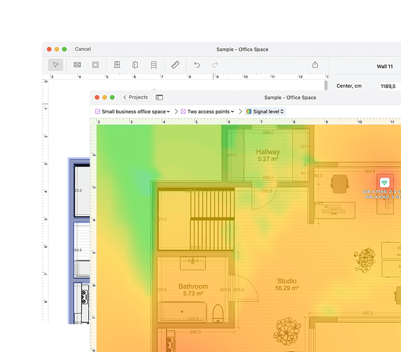
Task: Go back to Projects
Action: 135,97
